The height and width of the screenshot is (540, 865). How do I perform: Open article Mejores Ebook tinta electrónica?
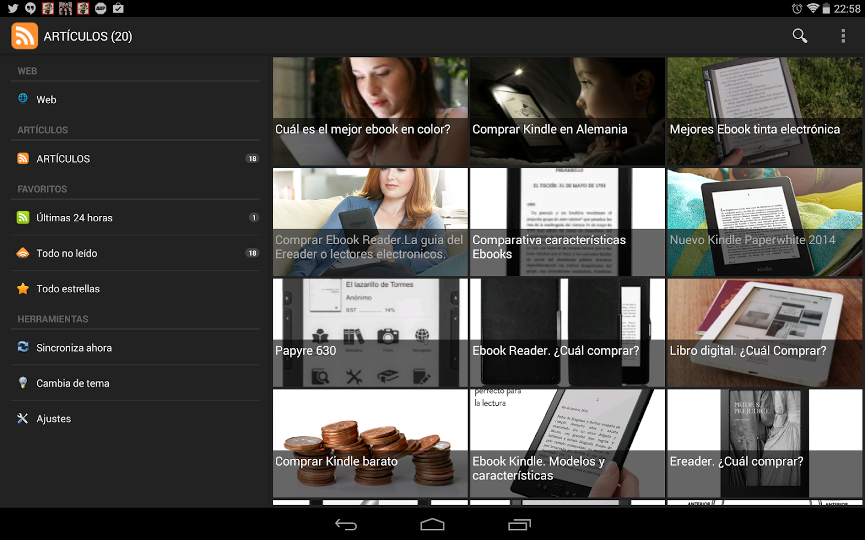click(x=765, y=111)
